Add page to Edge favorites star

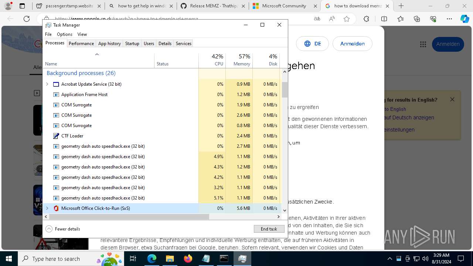[347, 19]
